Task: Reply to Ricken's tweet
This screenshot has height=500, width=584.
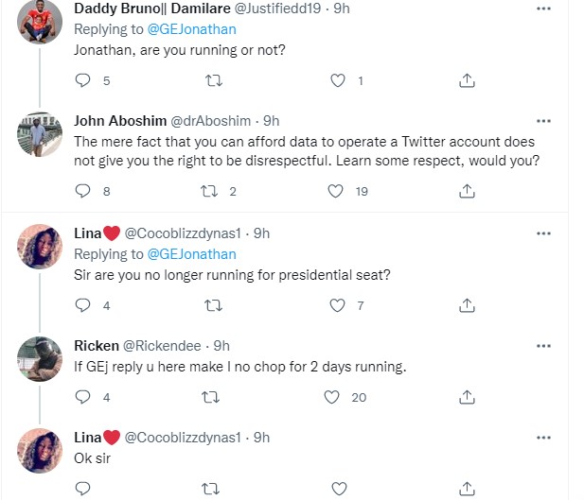Action: click(x=83, y=397)
